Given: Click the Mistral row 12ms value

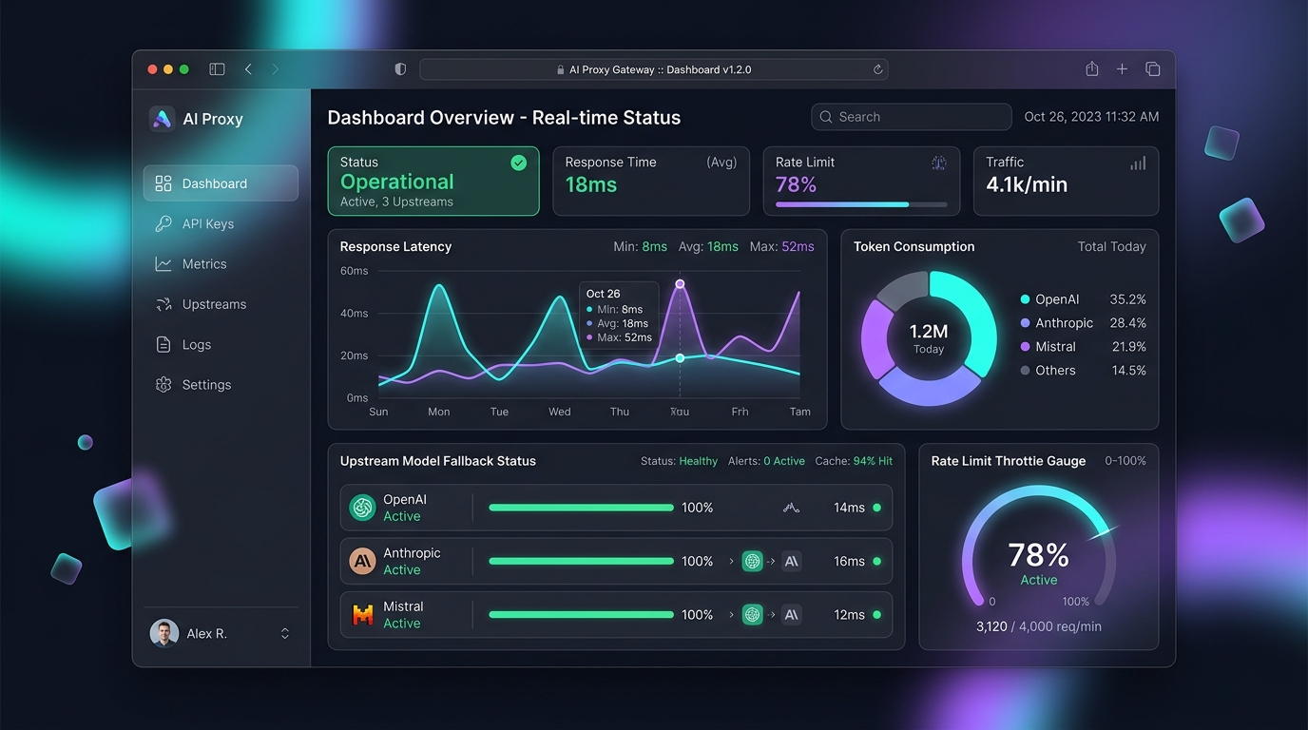Looking at the screenshot, I should pos(849,615).
